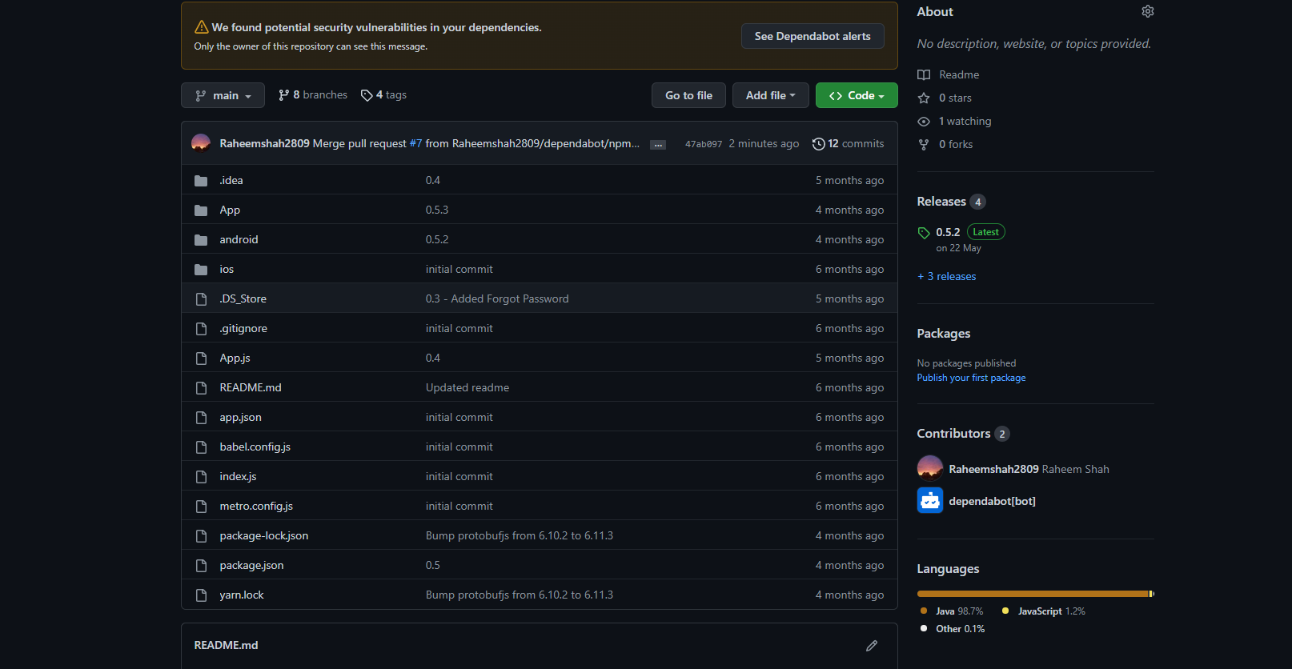Click the .idea folder icon
This screenshot has width=1292, height=669.
(x=201, y=181)
